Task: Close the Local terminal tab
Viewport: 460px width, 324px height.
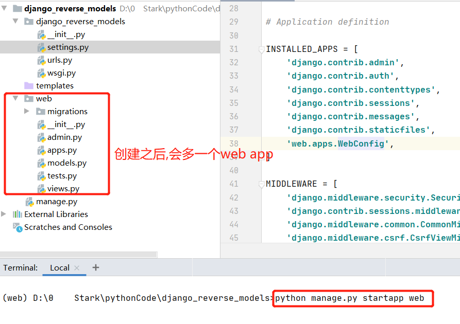Action: coord(77,268)
